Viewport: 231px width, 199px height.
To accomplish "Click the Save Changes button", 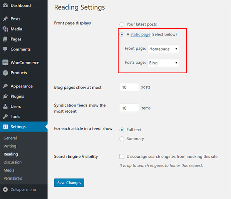I will point(69,183).
